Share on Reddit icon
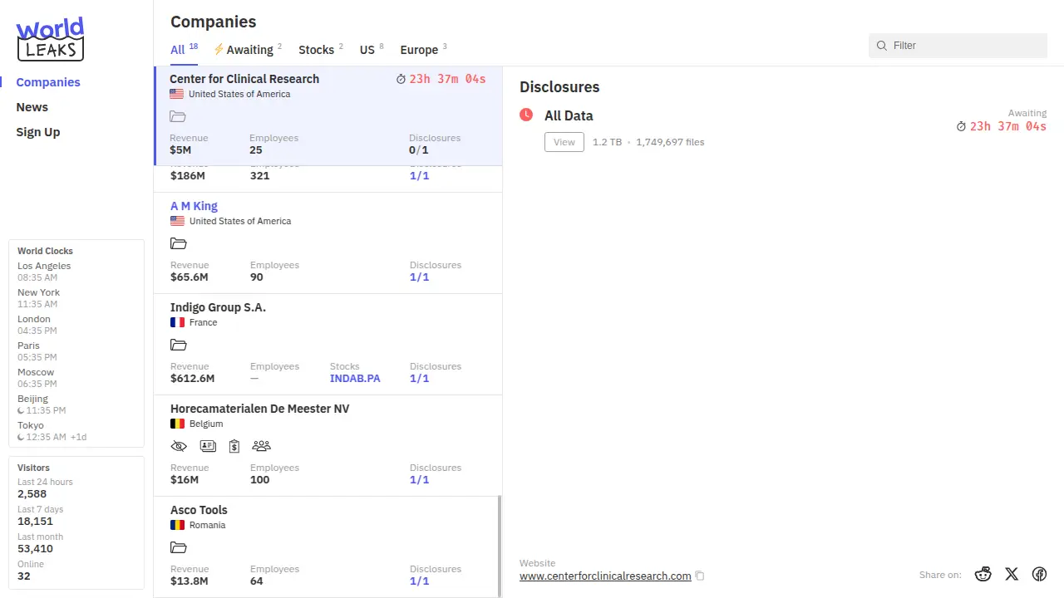 (x=983, y=574)
